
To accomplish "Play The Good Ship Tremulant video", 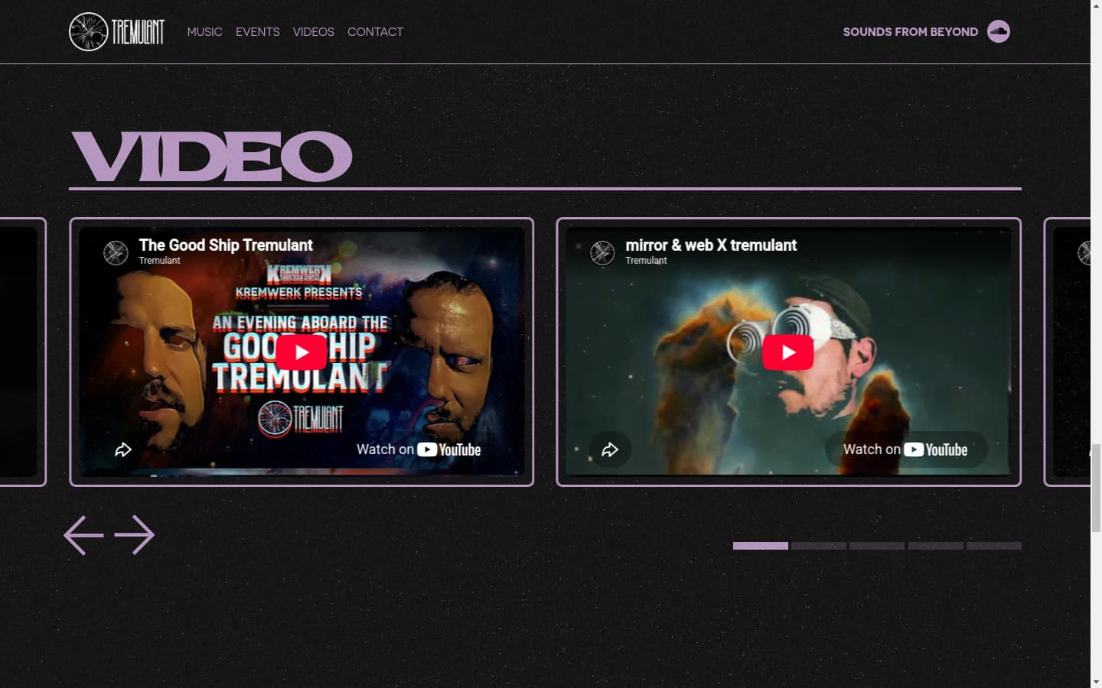I will coord(302,352).
